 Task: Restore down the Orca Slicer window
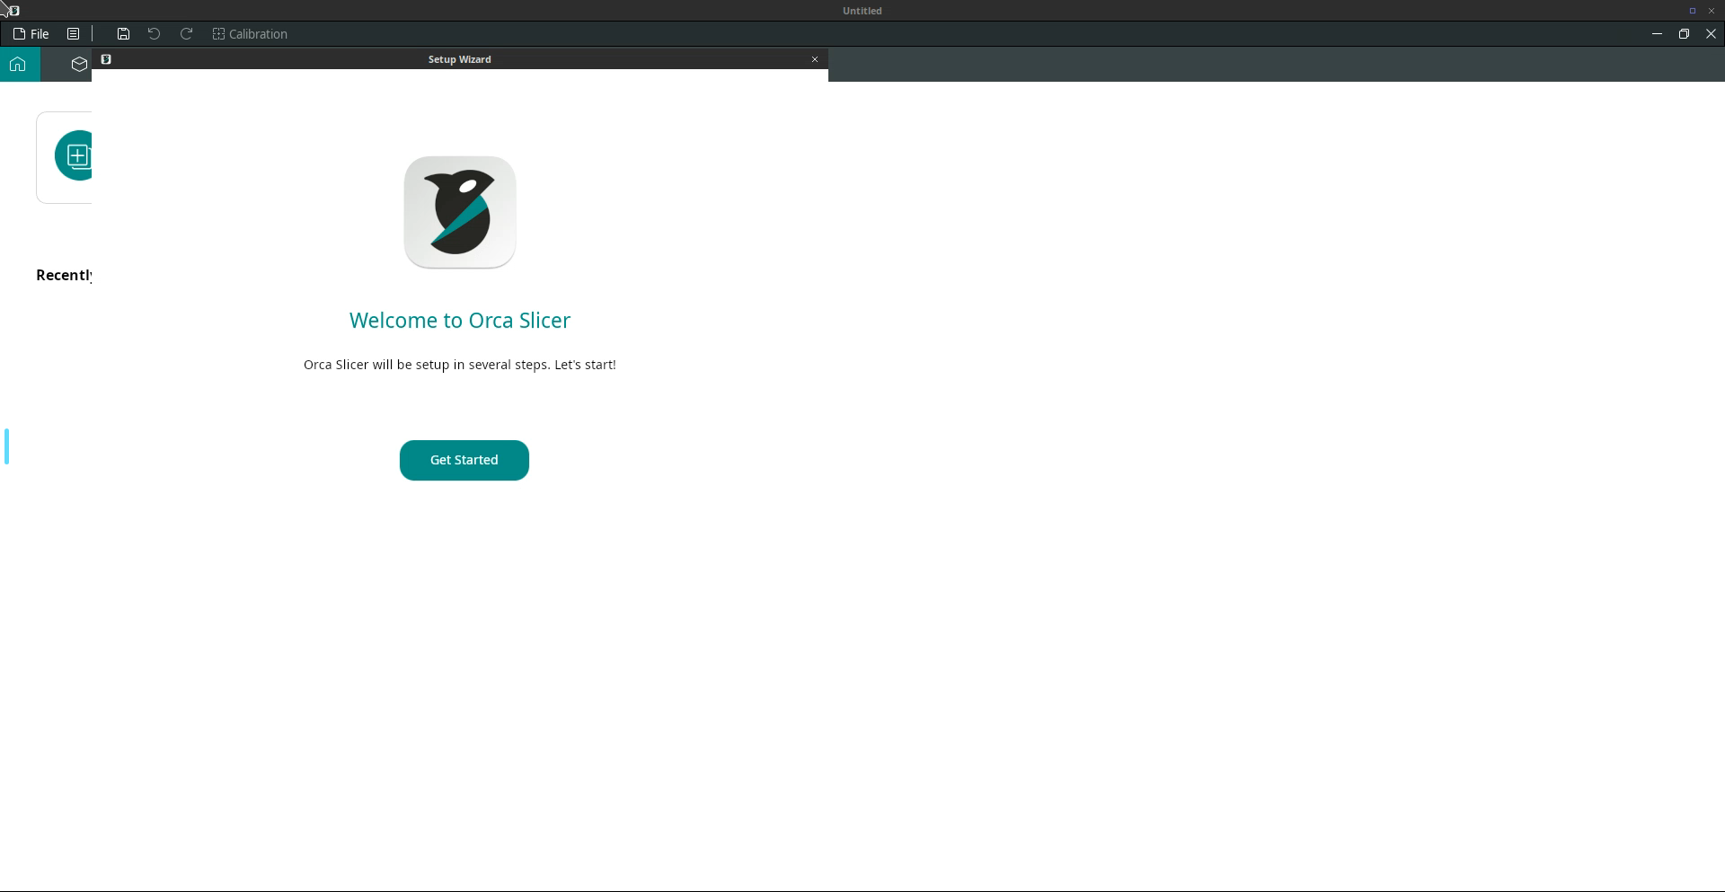pos(1683,34)
